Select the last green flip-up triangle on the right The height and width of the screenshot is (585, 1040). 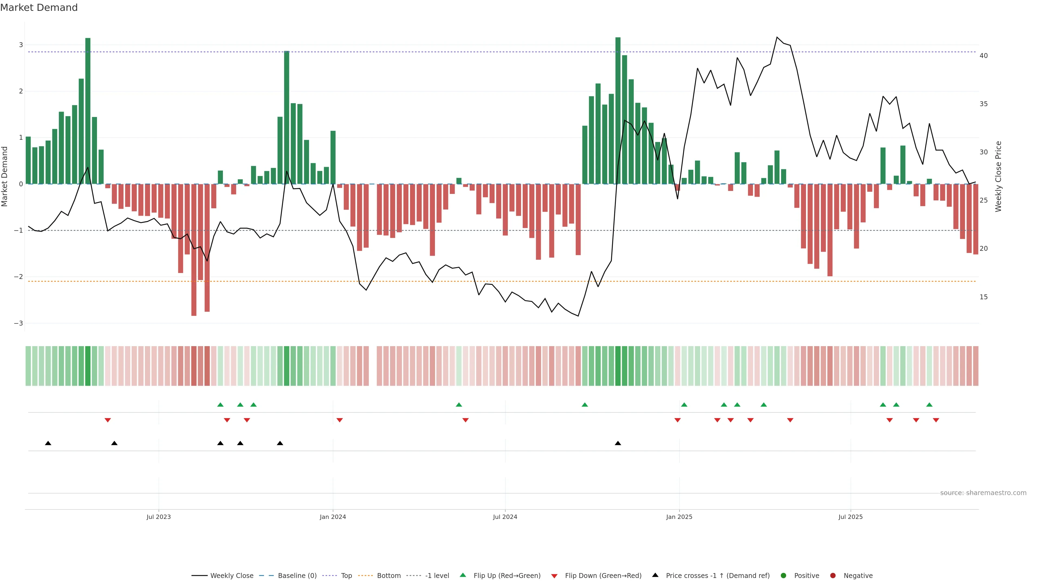[x=929, y=405]
